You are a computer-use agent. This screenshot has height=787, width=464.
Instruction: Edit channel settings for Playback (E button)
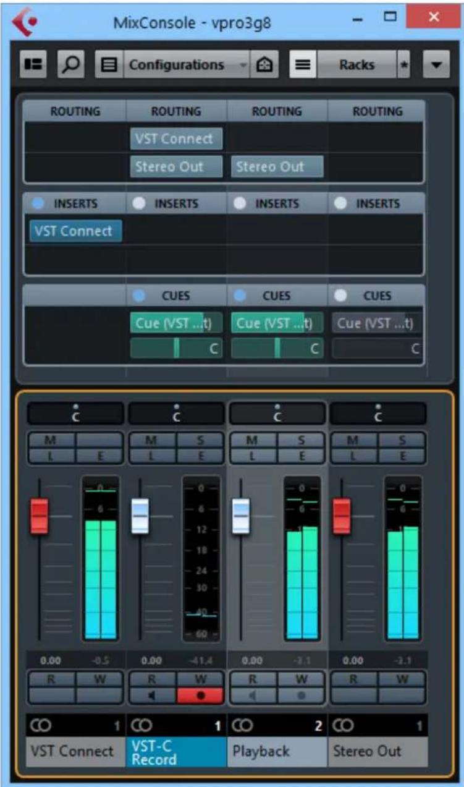point(301,456)
